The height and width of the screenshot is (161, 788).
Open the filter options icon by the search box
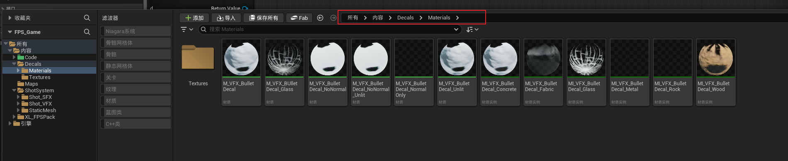pyautogui.click(x=187, y=29)
